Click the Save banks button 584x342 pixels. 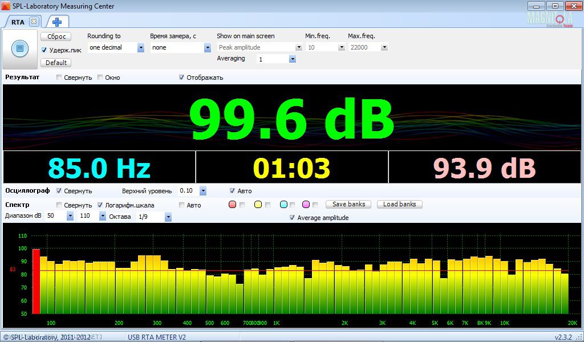click(x=348, y=204)
